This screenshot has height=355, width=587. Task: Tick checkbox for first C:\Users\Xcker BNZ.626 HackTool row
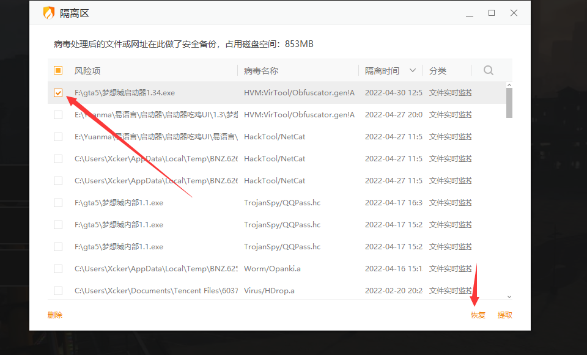58,159
